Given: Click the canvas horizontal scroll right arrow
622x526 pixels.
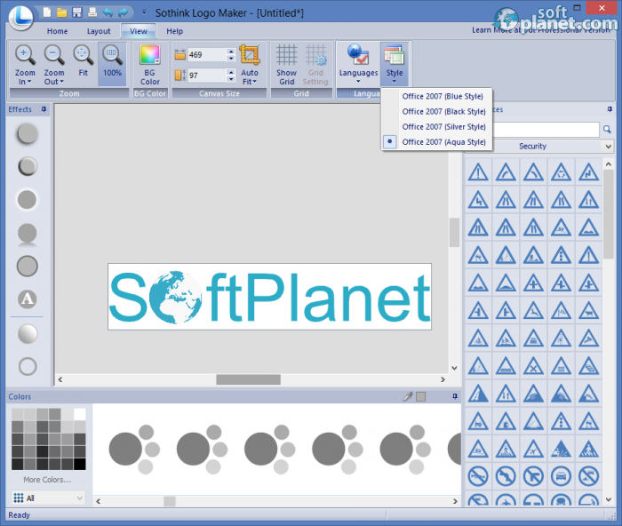Looking at the screenshot, I should click(443, 379).
